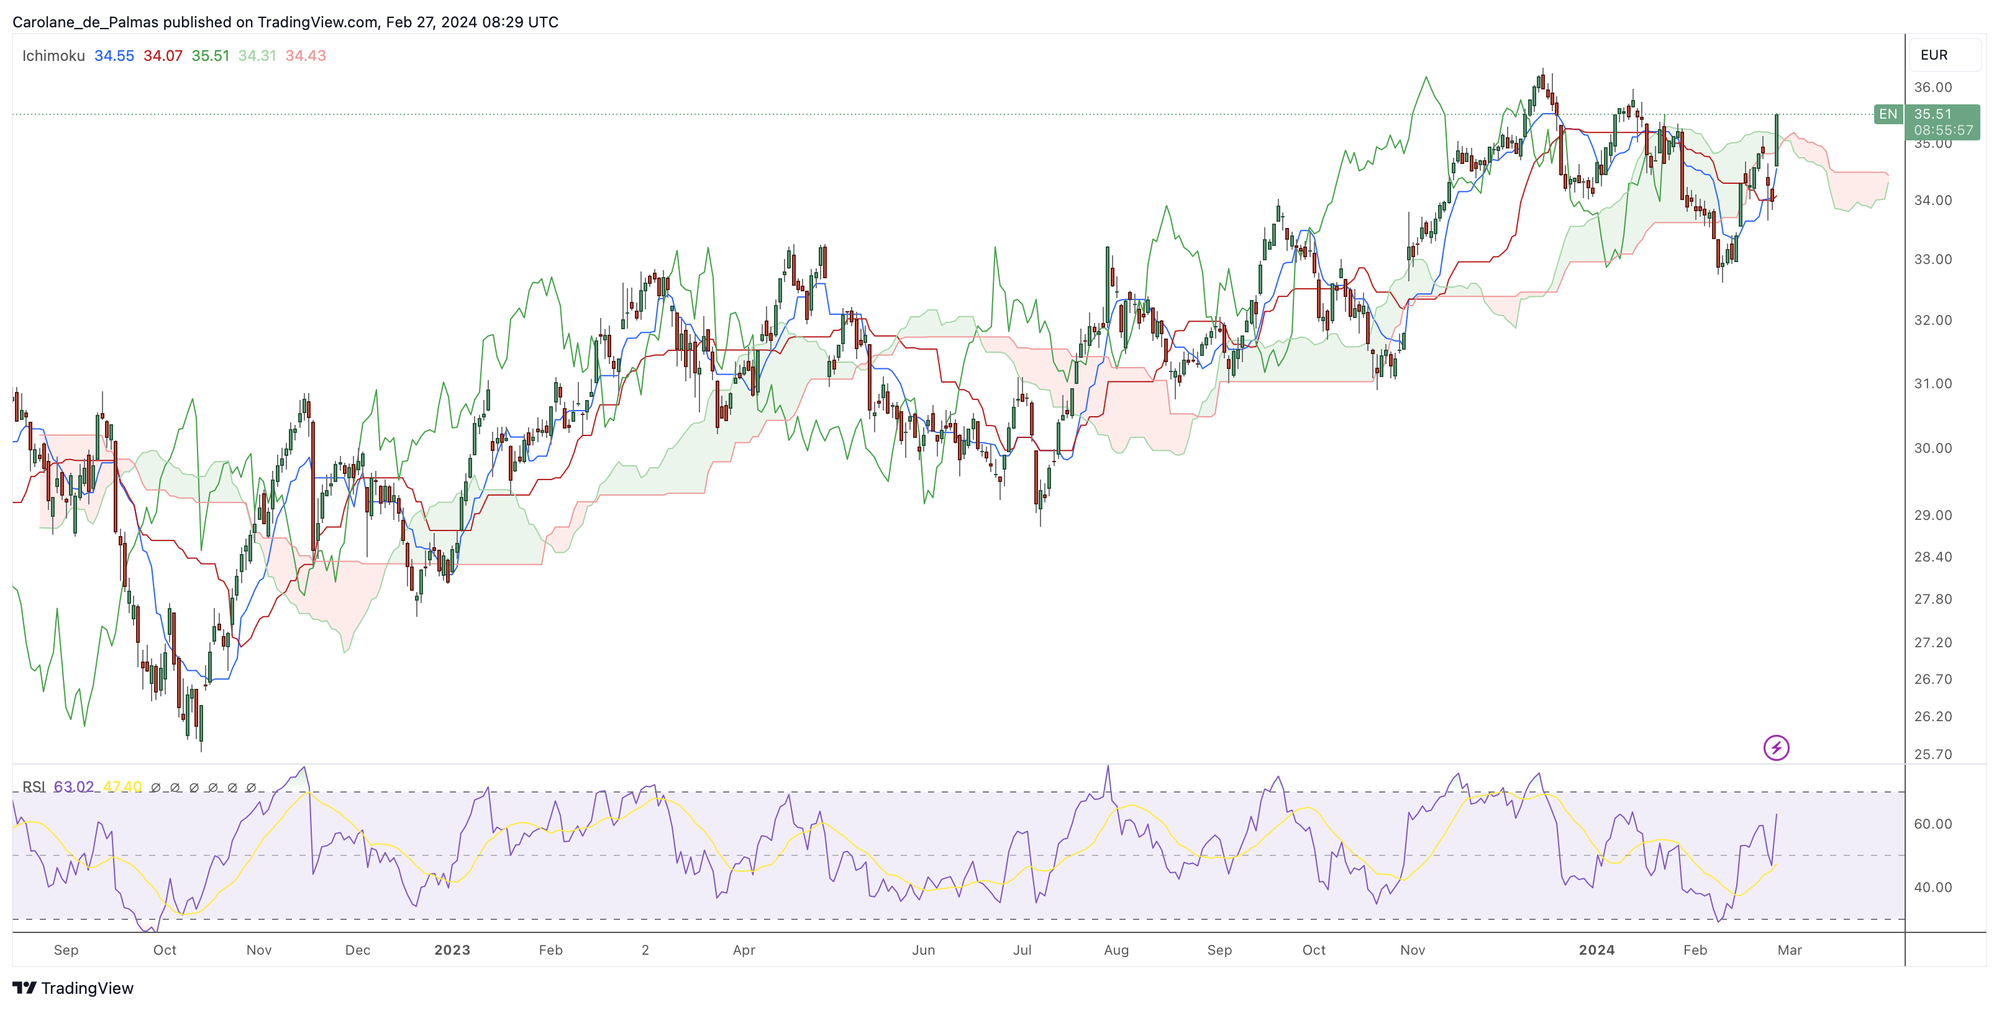
Task: Click Ichimoku pink value 34.43
Action: coord(306,56)
